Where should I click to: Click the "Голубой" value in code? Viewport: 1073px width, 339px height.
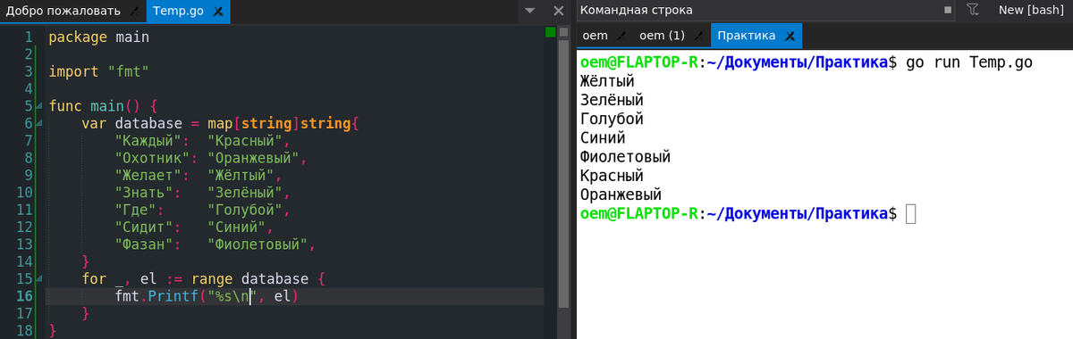[x=246, y=211]
